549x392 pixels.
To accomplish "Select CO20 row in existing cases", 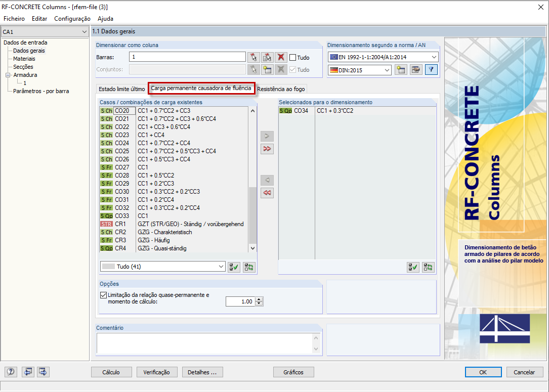I will click(x=174, y=111).
